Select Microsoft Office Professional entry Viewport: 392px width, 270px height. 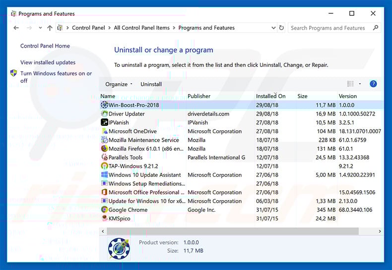[x=146, y=192]
